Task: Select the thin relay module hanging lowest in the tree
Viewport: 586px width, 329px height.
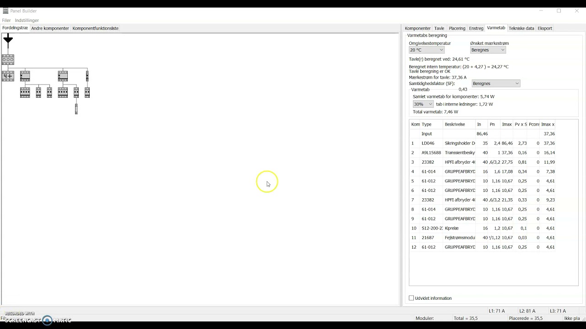Action: coord(76,109)
